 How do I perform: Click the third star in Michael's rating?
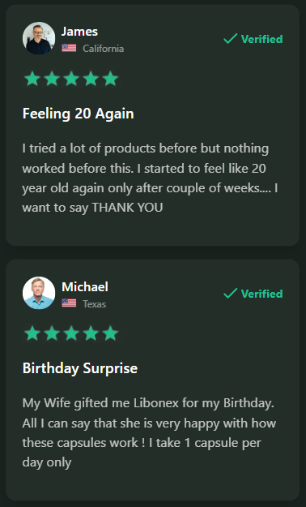[x=71, y=333]
